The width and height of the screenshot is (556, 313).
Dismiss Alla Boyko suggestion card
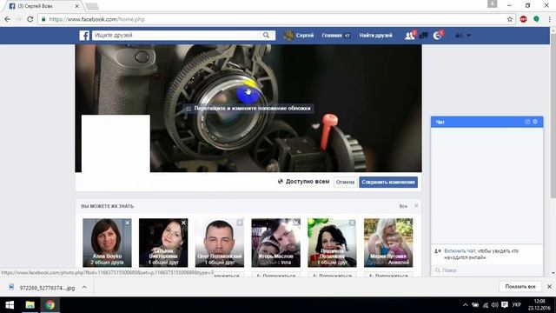pyautogui.click(x=128, y=223)
